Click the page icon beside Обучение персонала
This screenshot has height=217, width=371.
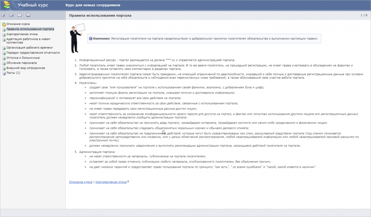[4, 63]
